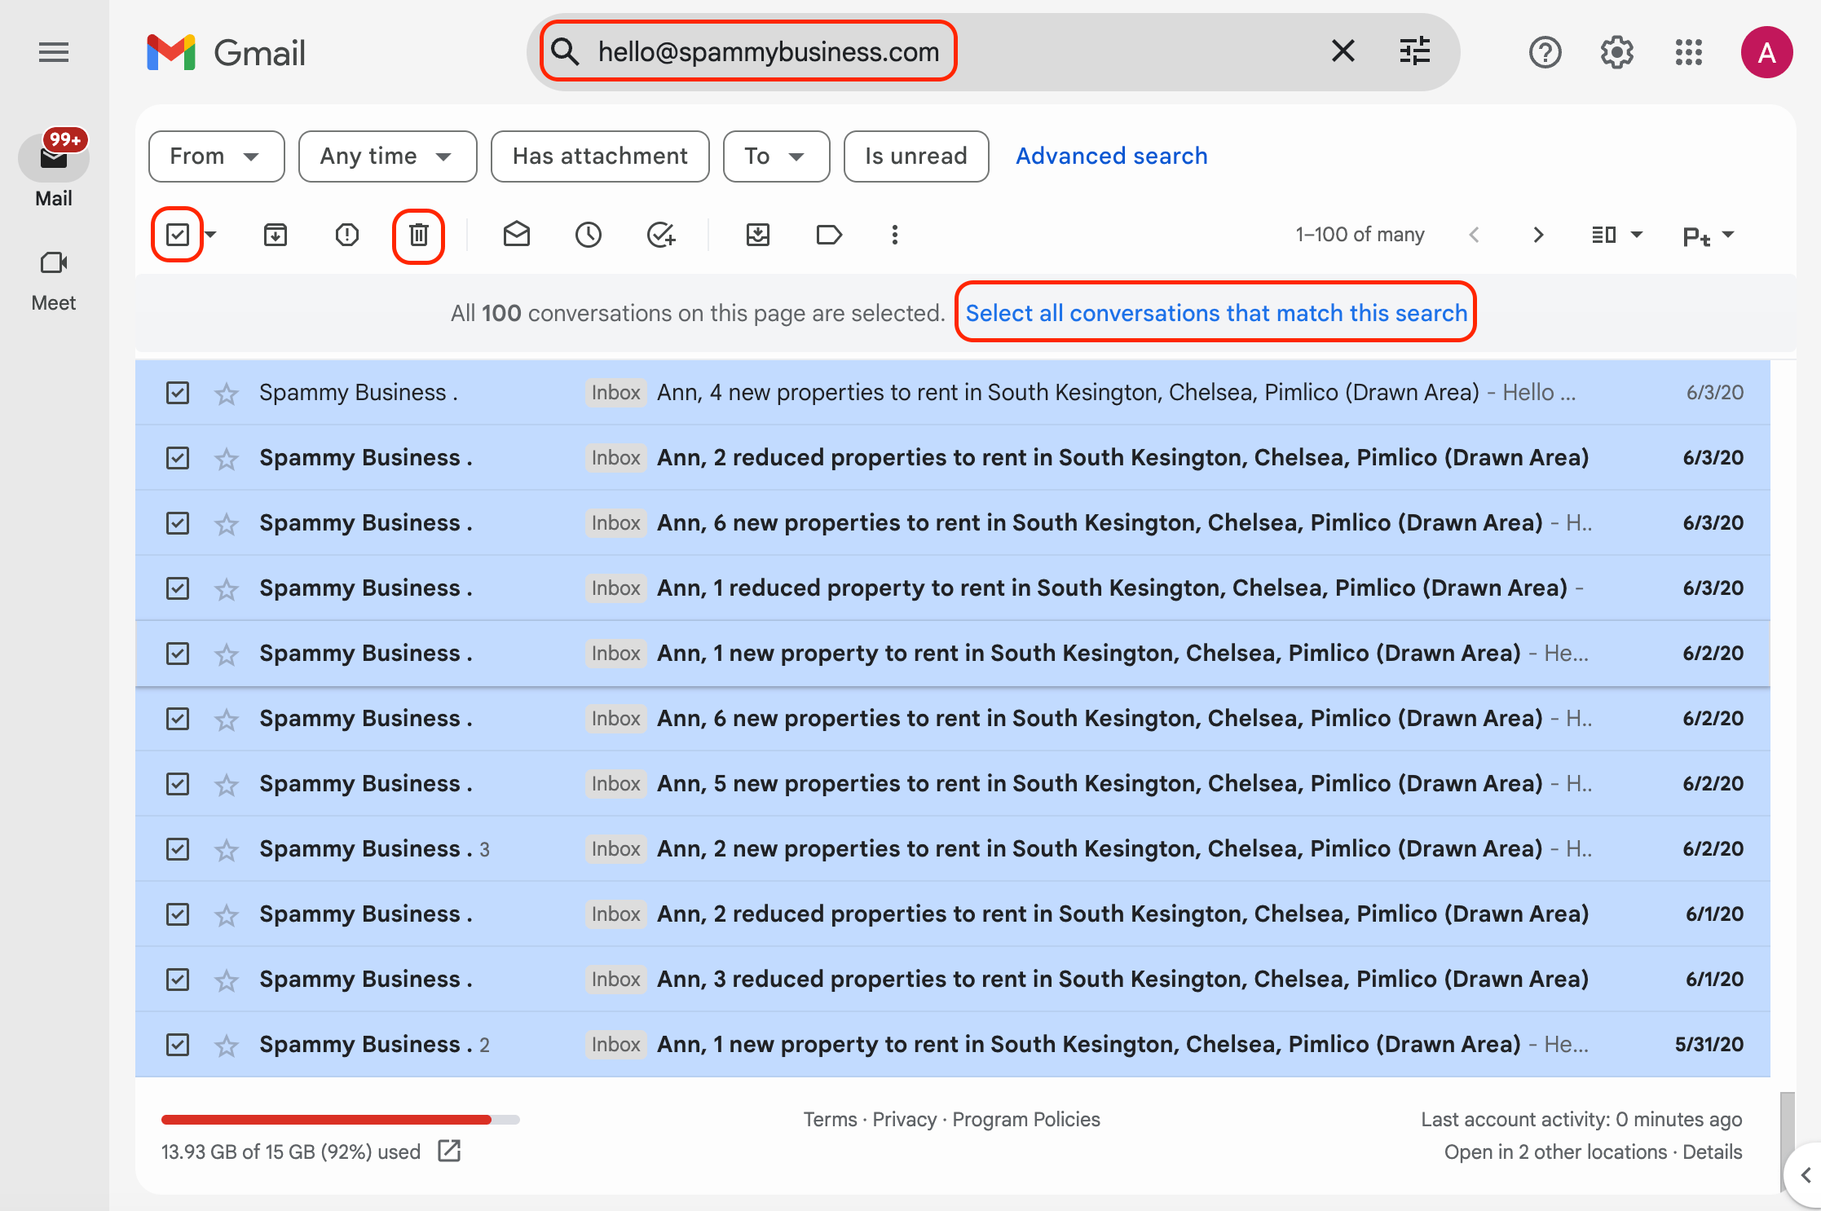The height and width of the screenshot is (1211, 1821).
Task: Open Advanced search
Action: click(x=1111, y=156)
